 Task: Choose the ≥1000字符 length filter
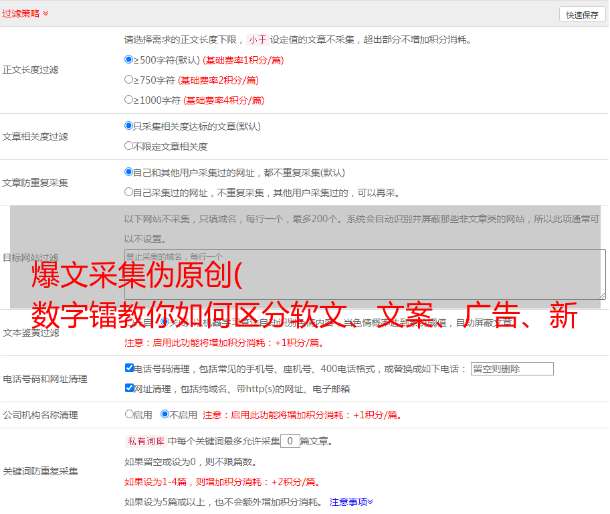point(129,100)
